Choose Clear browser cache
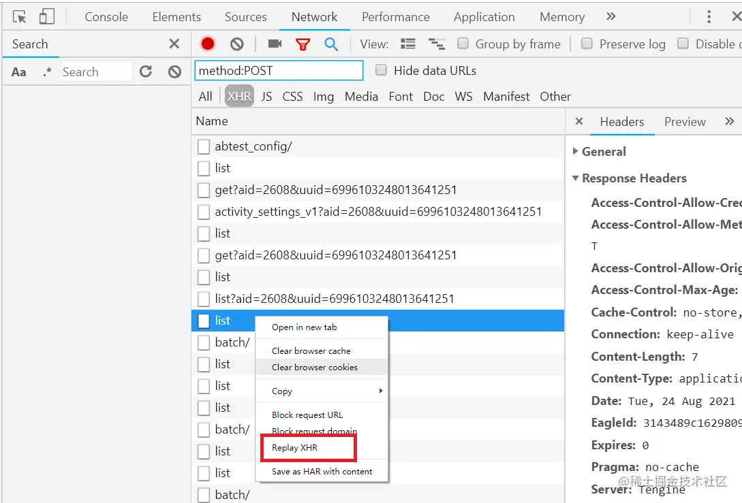The width and height of the screenshot is (742, 503). 322,351
